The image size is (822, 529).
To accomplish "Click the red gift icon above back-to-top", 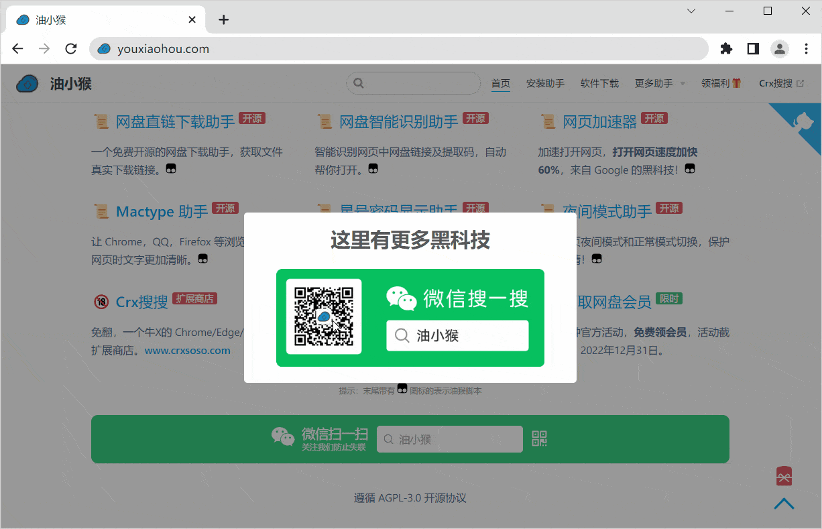I will click(784, 476).
